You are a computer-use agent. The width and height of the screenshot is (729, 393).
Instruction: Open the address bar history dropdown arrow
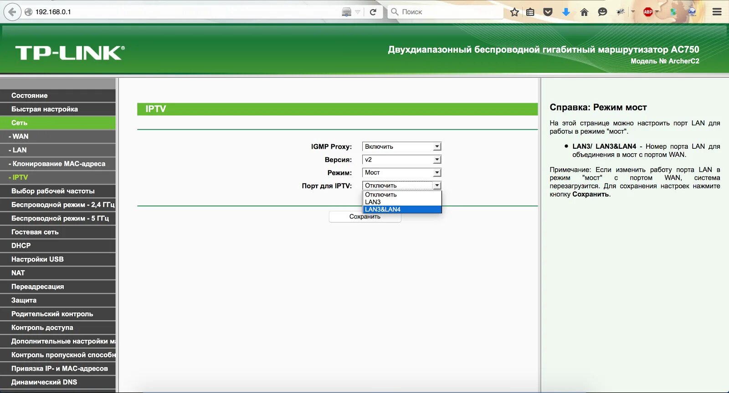pos(358,12)
